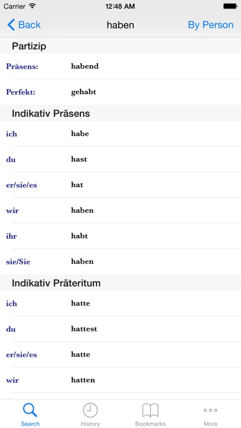The width and height of the screenshot is (241, 428).
Task: Tap the More dots icon
Action: (x=210, y=410)
